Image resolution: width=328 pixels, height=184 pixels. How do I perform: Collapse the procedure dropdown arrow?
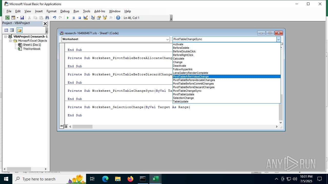click(278, 39)
